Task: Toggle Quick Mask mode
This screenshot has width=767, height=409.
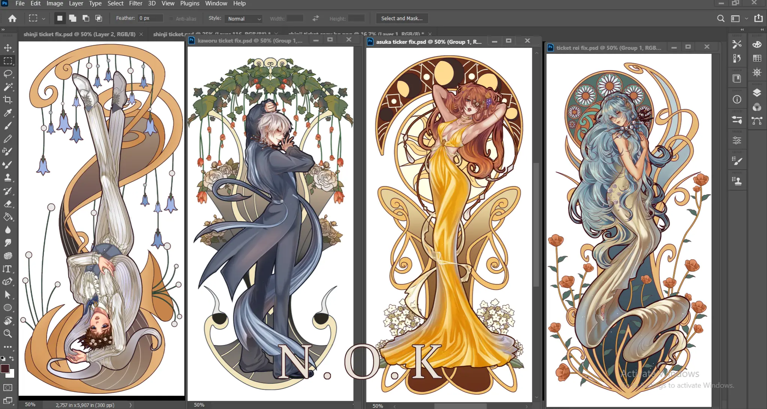Action: click(8, 388)
